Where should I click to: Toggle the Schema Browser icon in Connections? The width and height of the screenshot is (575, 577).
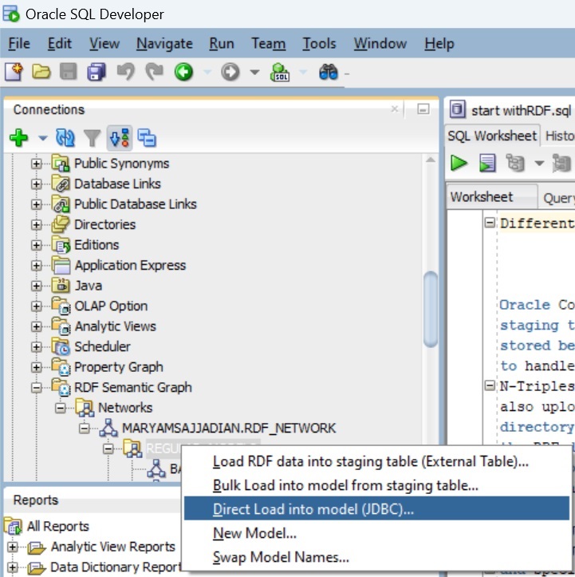120,138
